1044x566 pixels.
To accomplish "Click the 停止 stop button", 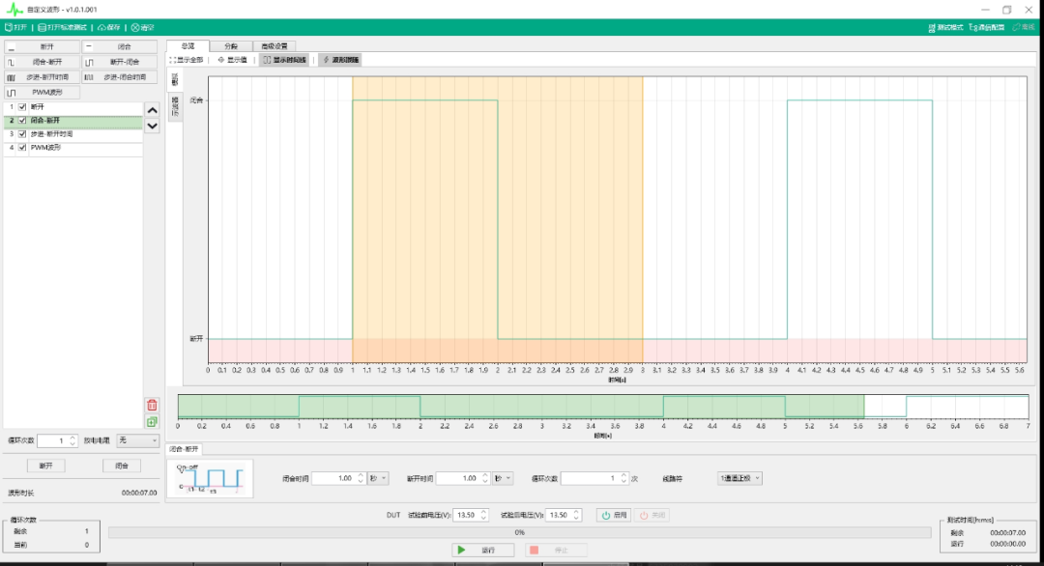I will coord(556,550).
